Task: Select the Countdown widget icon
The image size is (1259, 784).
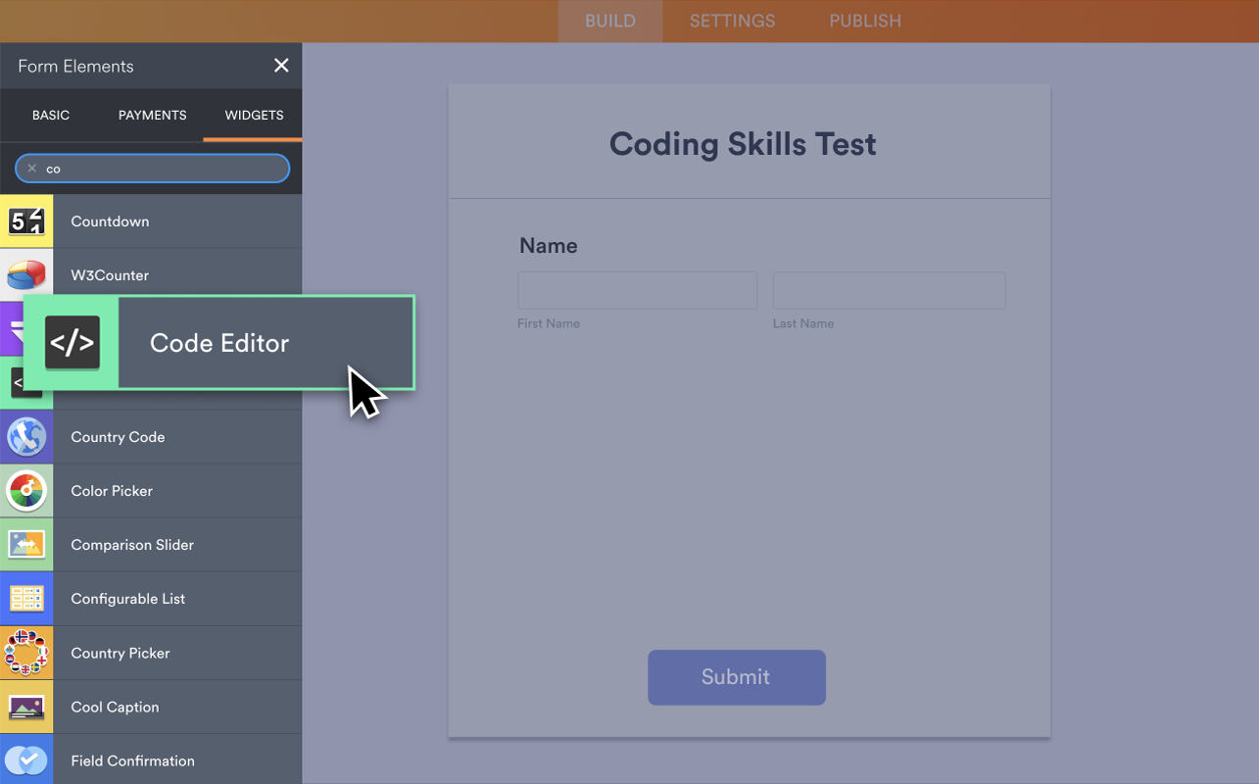Action: tap(26, 220)
